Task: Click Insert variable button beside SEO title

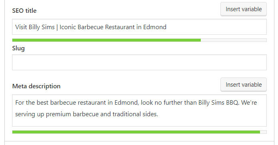Action: point(244,9)
